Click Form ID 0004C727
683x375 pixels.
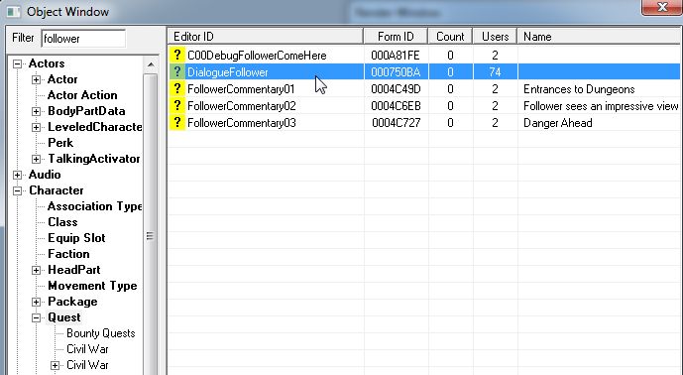396,123
